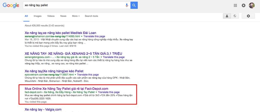Click the voice search microphone icon
Image resolution: width=260 pixels, height=112 pixels.
click(127, 5)
